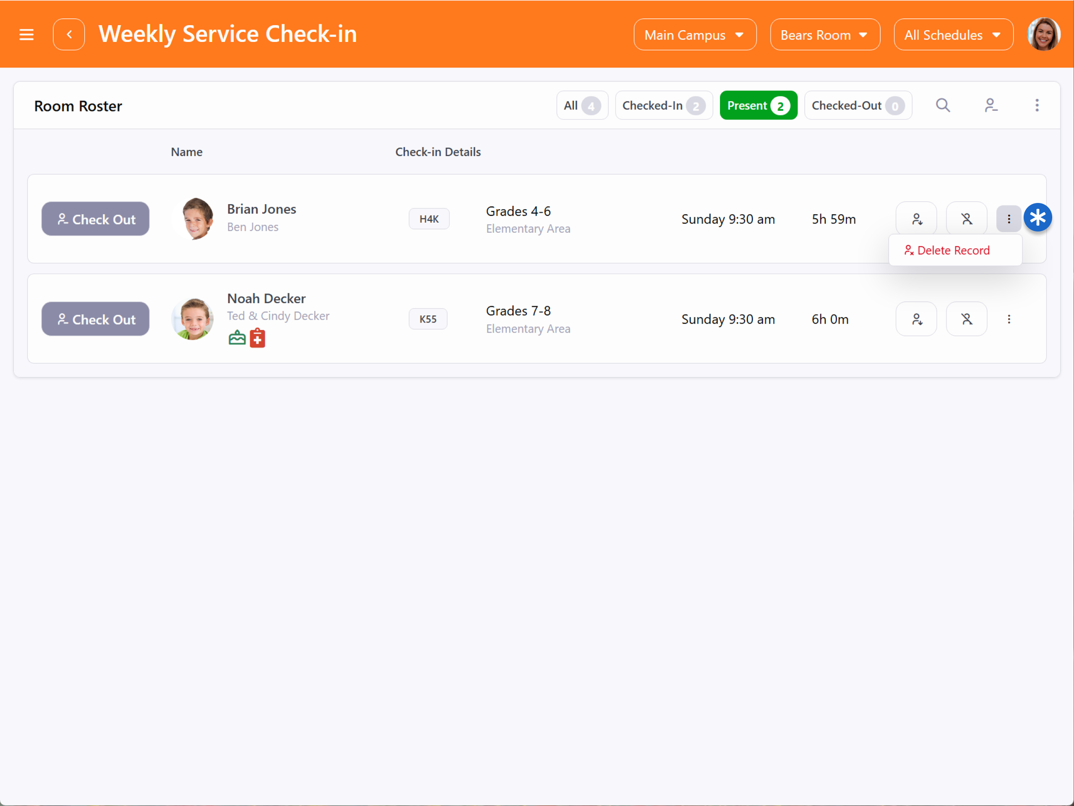This screenshot has width=1074, height=806.
Task: Open the All Schedules dropdown
Action: [953, 35]
